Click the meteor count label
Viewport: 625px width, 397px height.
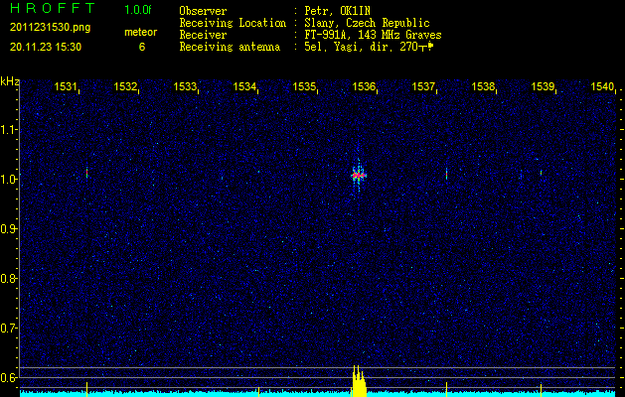pos(141,32)
